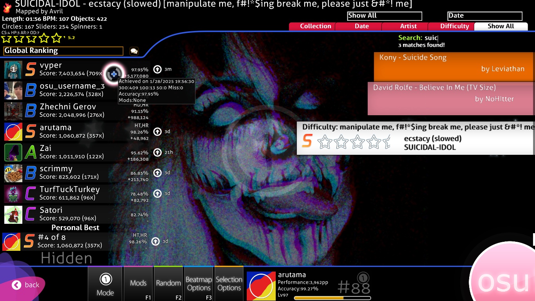Viewport: 535px width, 301px height.
Task: Click the upload arrow icon on TurfTuckTurkey's score
Action: coord(157,194)
